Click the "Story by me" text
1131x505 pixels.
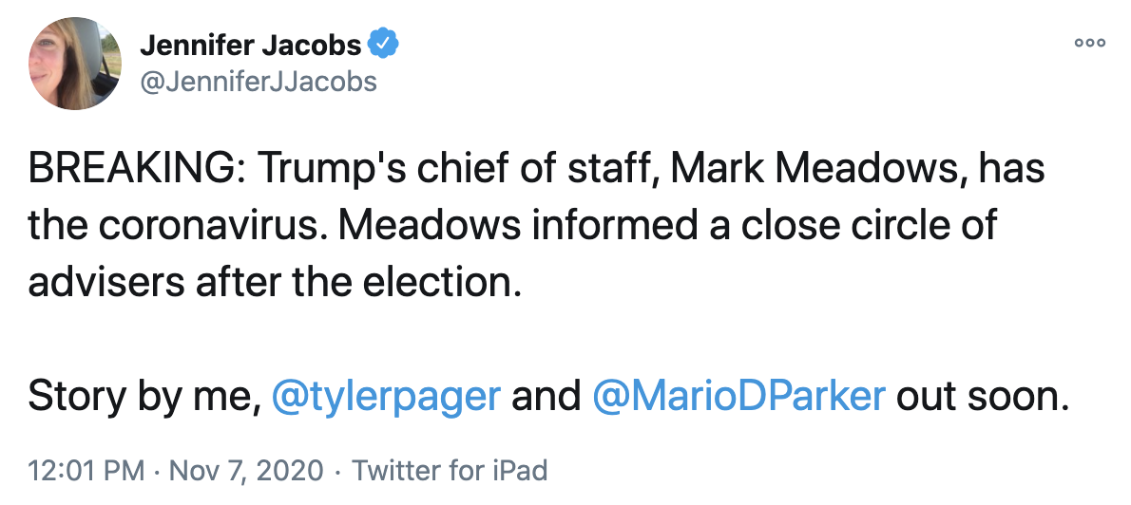coord(143,396)
